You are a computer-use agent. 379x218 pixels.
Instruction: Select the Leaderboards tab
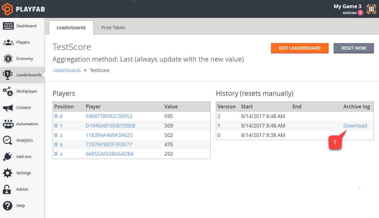(71, 27)
